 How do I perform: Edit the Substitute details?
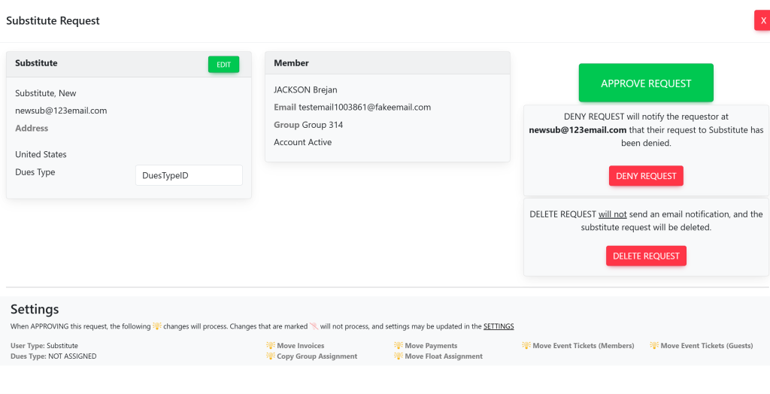223,65
